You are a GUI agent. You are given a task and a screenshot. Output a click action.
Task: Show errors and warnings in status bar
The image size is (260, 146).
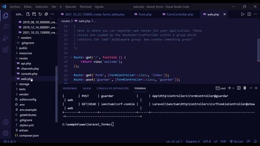pyautogui.click(x=9, y=142)
